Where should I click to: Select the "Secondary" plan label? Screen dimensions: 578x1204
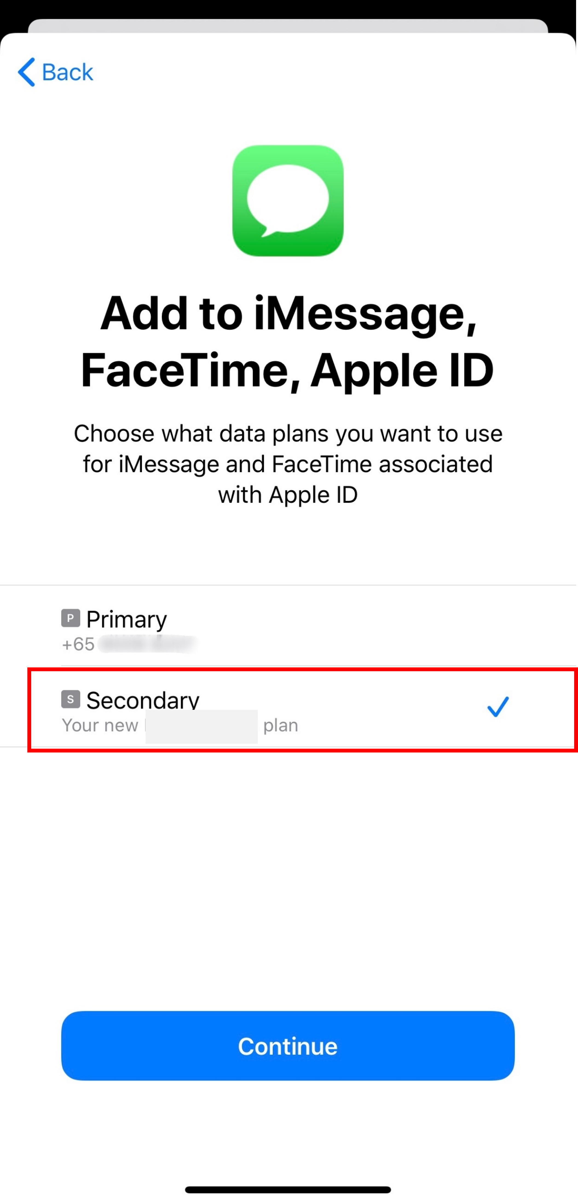click(143, 699)
